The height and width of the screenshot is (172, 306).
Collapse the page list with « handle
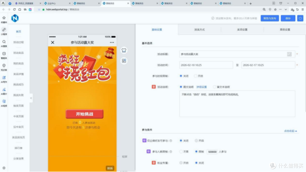pyautogui.click(x=31, y=98)
